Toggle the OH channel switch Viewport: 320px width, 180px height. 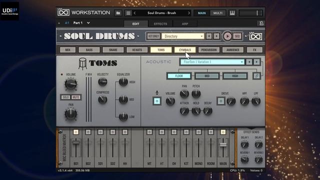pyautogui.click(x=174, y=132)
